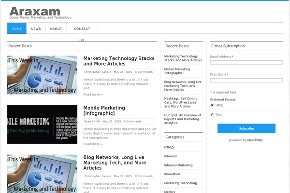Screen dimensions: 290x193
Task: Open the Marketing Technology Stacks main article title
Action: point(119,61)
